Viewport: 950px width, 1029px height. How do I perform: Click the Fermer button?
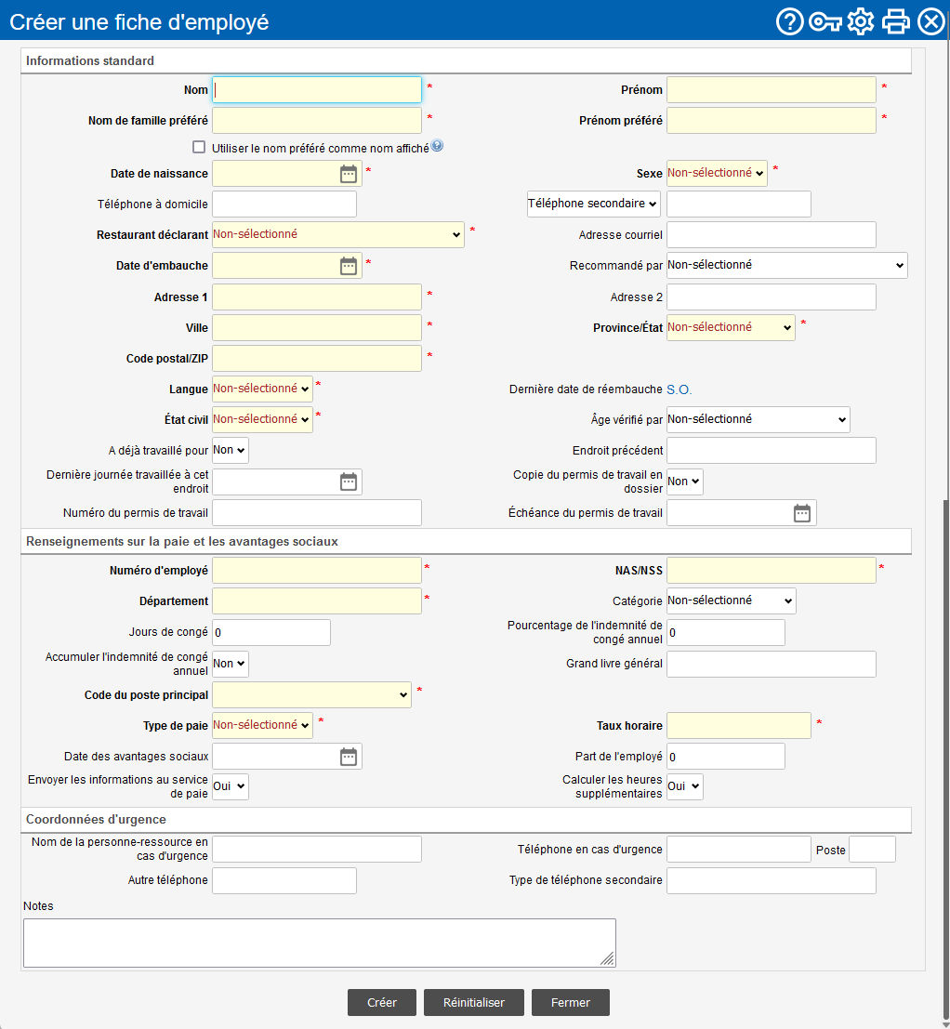coord(570,1002)
